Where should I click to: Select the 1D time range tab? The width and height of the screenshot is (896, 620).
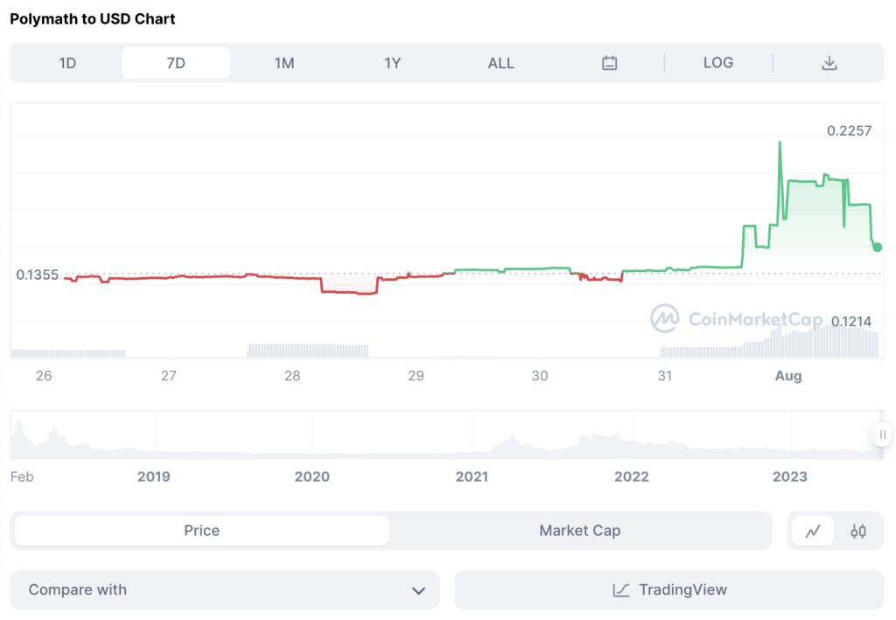67,63
